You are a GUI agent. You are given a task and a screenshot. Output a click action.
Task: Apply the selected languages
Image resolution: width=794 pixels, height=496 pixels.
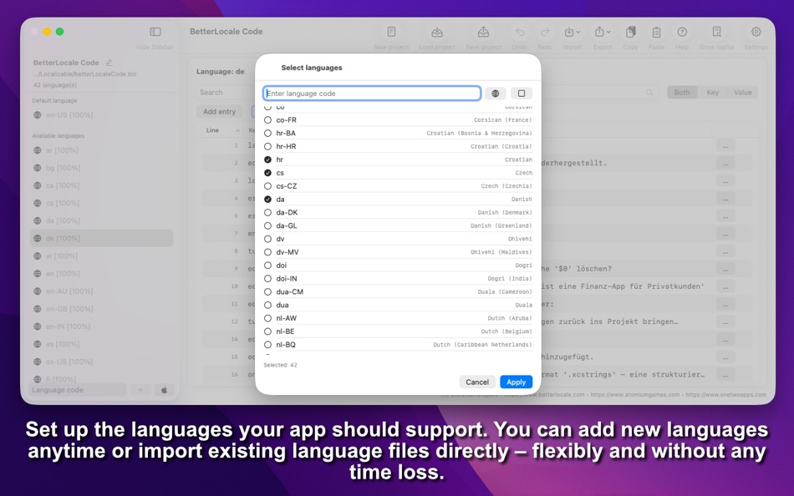[516, 382]
